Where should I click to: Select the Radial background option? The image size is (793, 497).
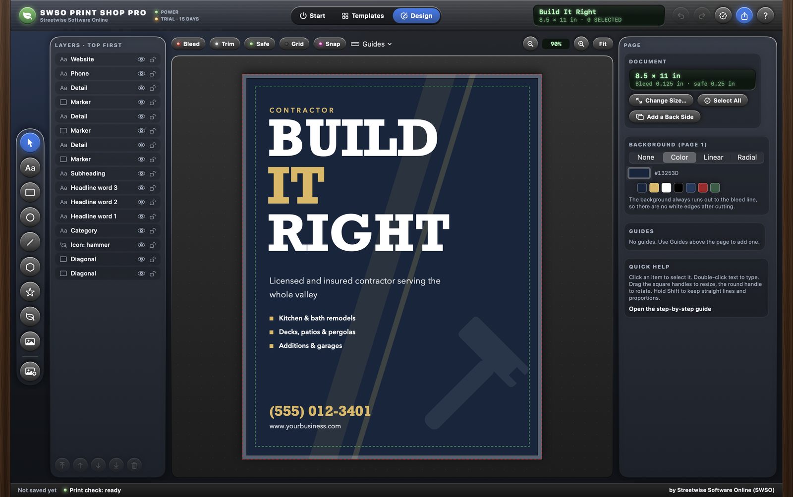tap(747, 157)
